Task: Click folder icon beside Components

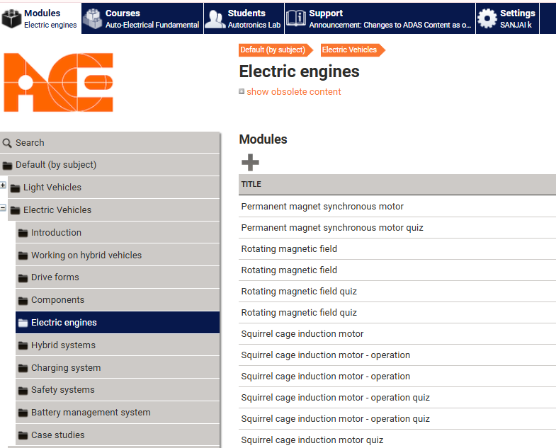Action: pos(23,301)
